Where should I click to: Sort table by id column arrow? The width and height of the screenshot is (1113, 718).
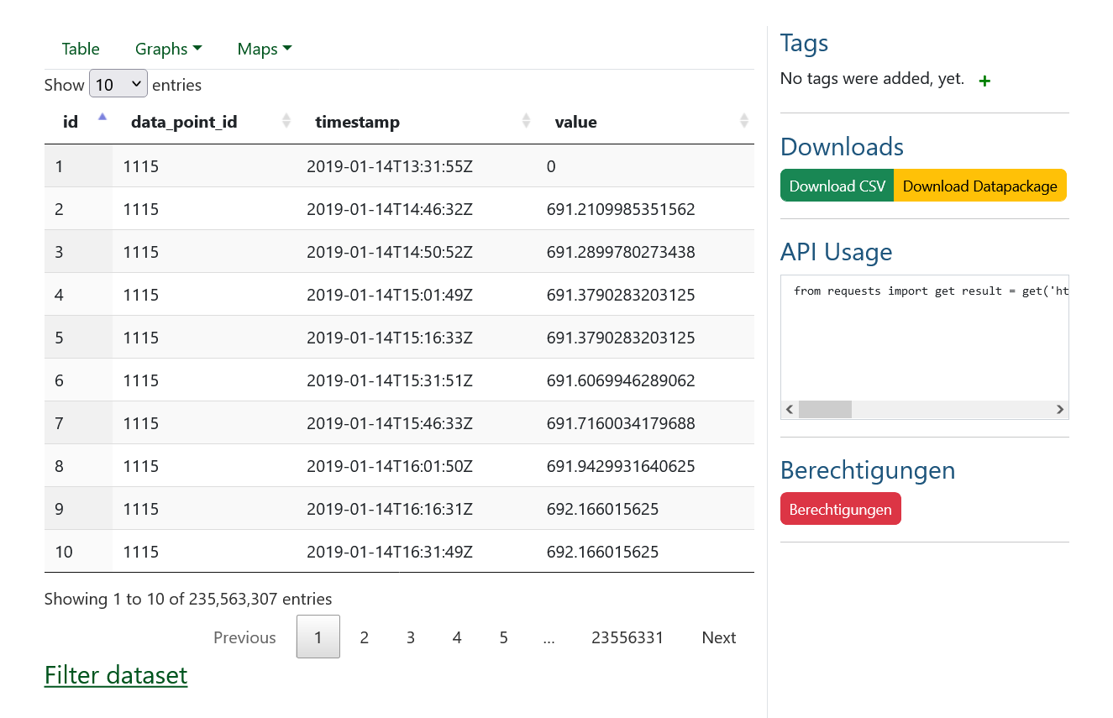[102, 118]
